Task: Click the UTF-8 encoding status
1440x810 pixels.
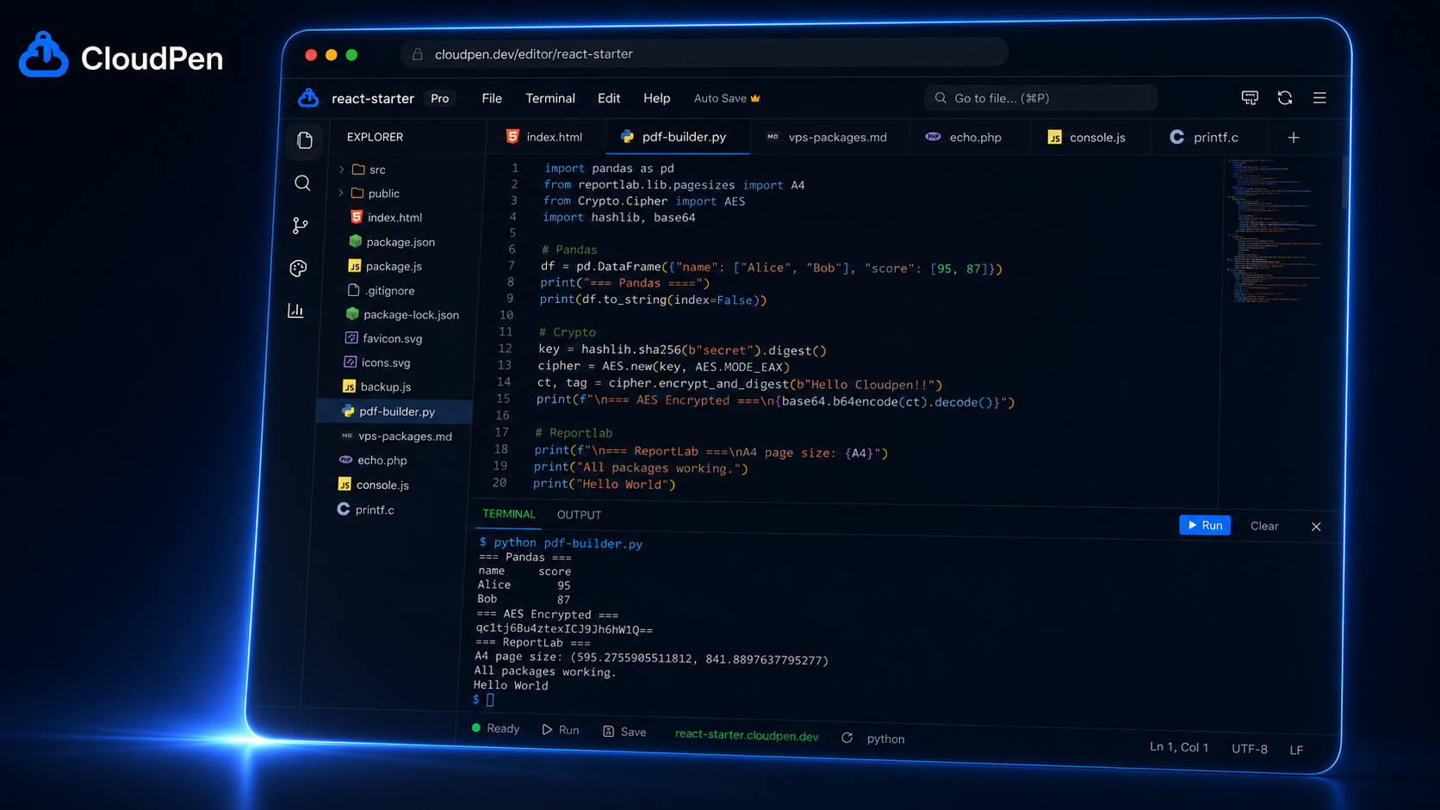Action: 1249,749
